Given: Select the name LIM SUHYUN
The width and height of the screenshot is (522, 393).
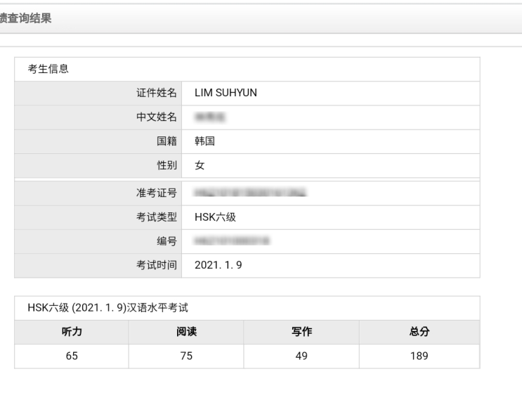Looking at the screenshot, I should pos(226,93).
